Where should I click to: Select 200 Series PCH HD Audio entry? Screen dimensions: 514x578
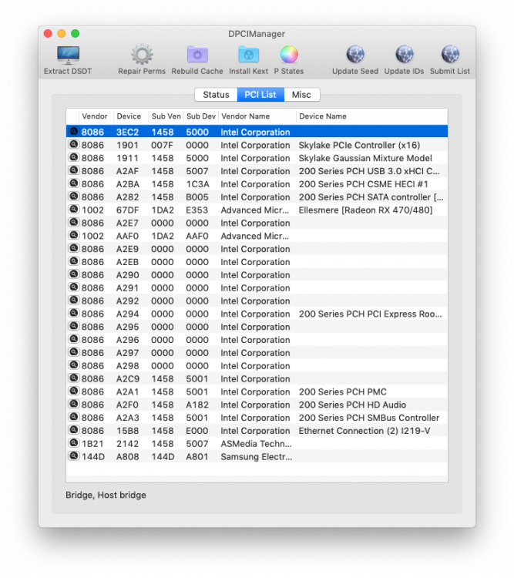click(352, 405)
